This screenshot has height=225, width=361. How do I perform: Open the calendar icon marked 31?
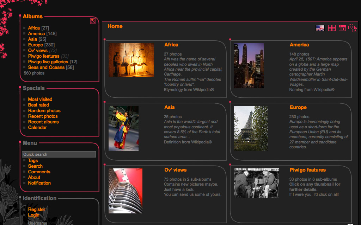[x=342, y=28]
